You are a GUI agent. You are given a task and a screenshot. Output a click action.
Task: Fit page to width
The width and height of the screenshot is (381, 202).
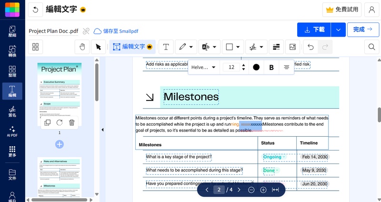(x=275, y=190)
